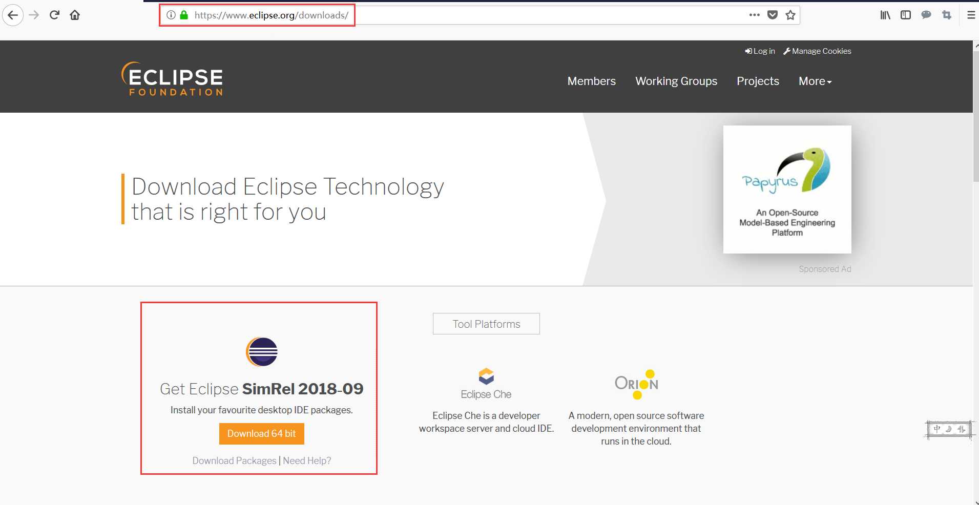Open the browser home page icon

click(x=75, y=15)
